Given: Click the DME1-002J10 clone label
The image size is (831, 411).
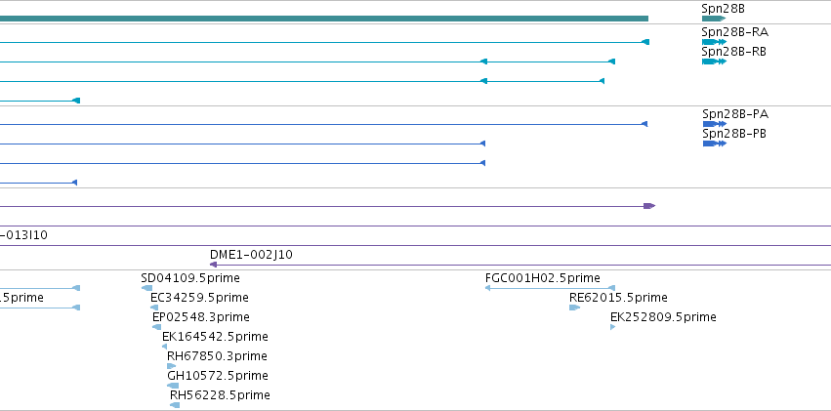Looking at the screenshot, I should point(251,255).
